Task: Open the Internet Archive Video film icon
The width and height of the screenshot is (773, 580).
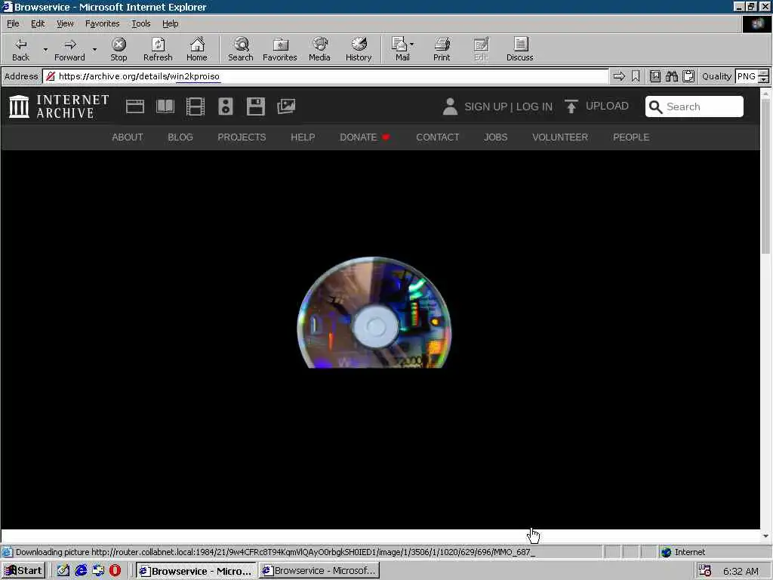Action: [196, 106]
